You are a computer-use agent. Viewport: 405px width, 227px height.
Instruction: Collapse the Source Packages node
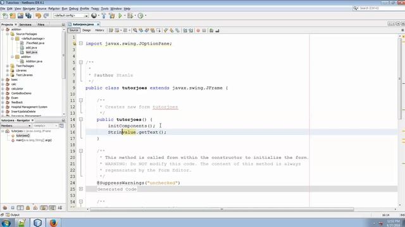[x=8, y=34]
